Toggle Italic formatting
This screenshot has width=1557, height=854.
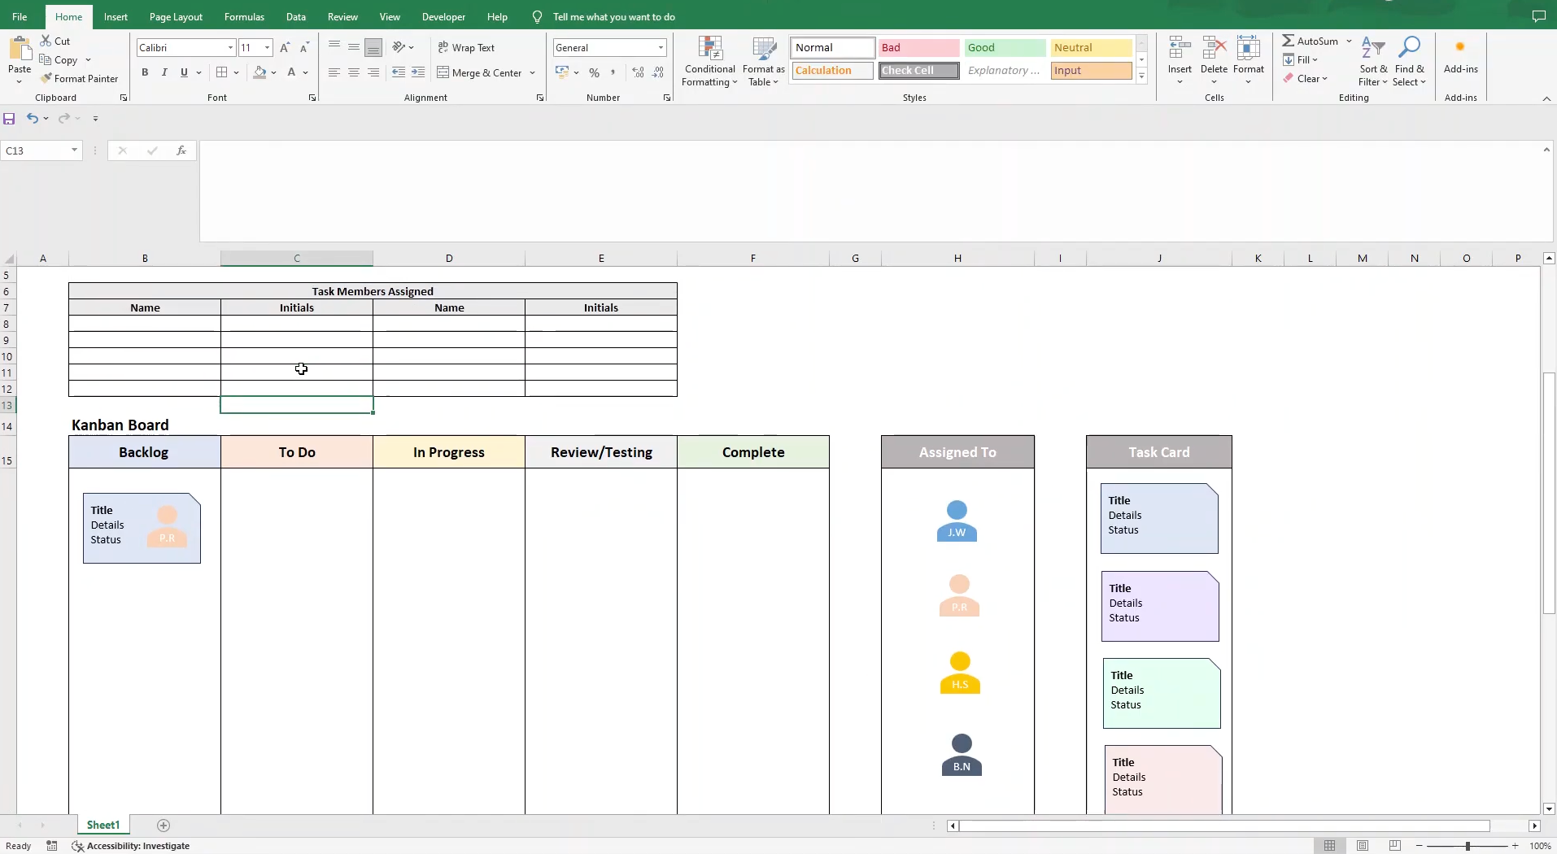[x=164, y=72]
